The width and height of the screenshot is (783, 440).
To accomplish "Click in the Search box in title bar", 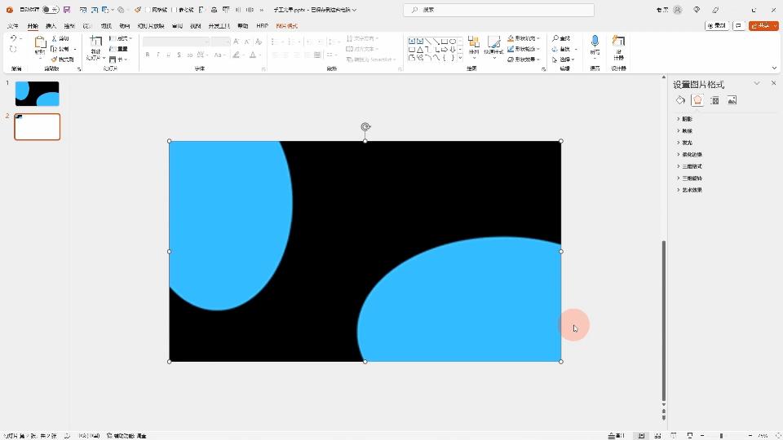I will (x=498, y=10).
